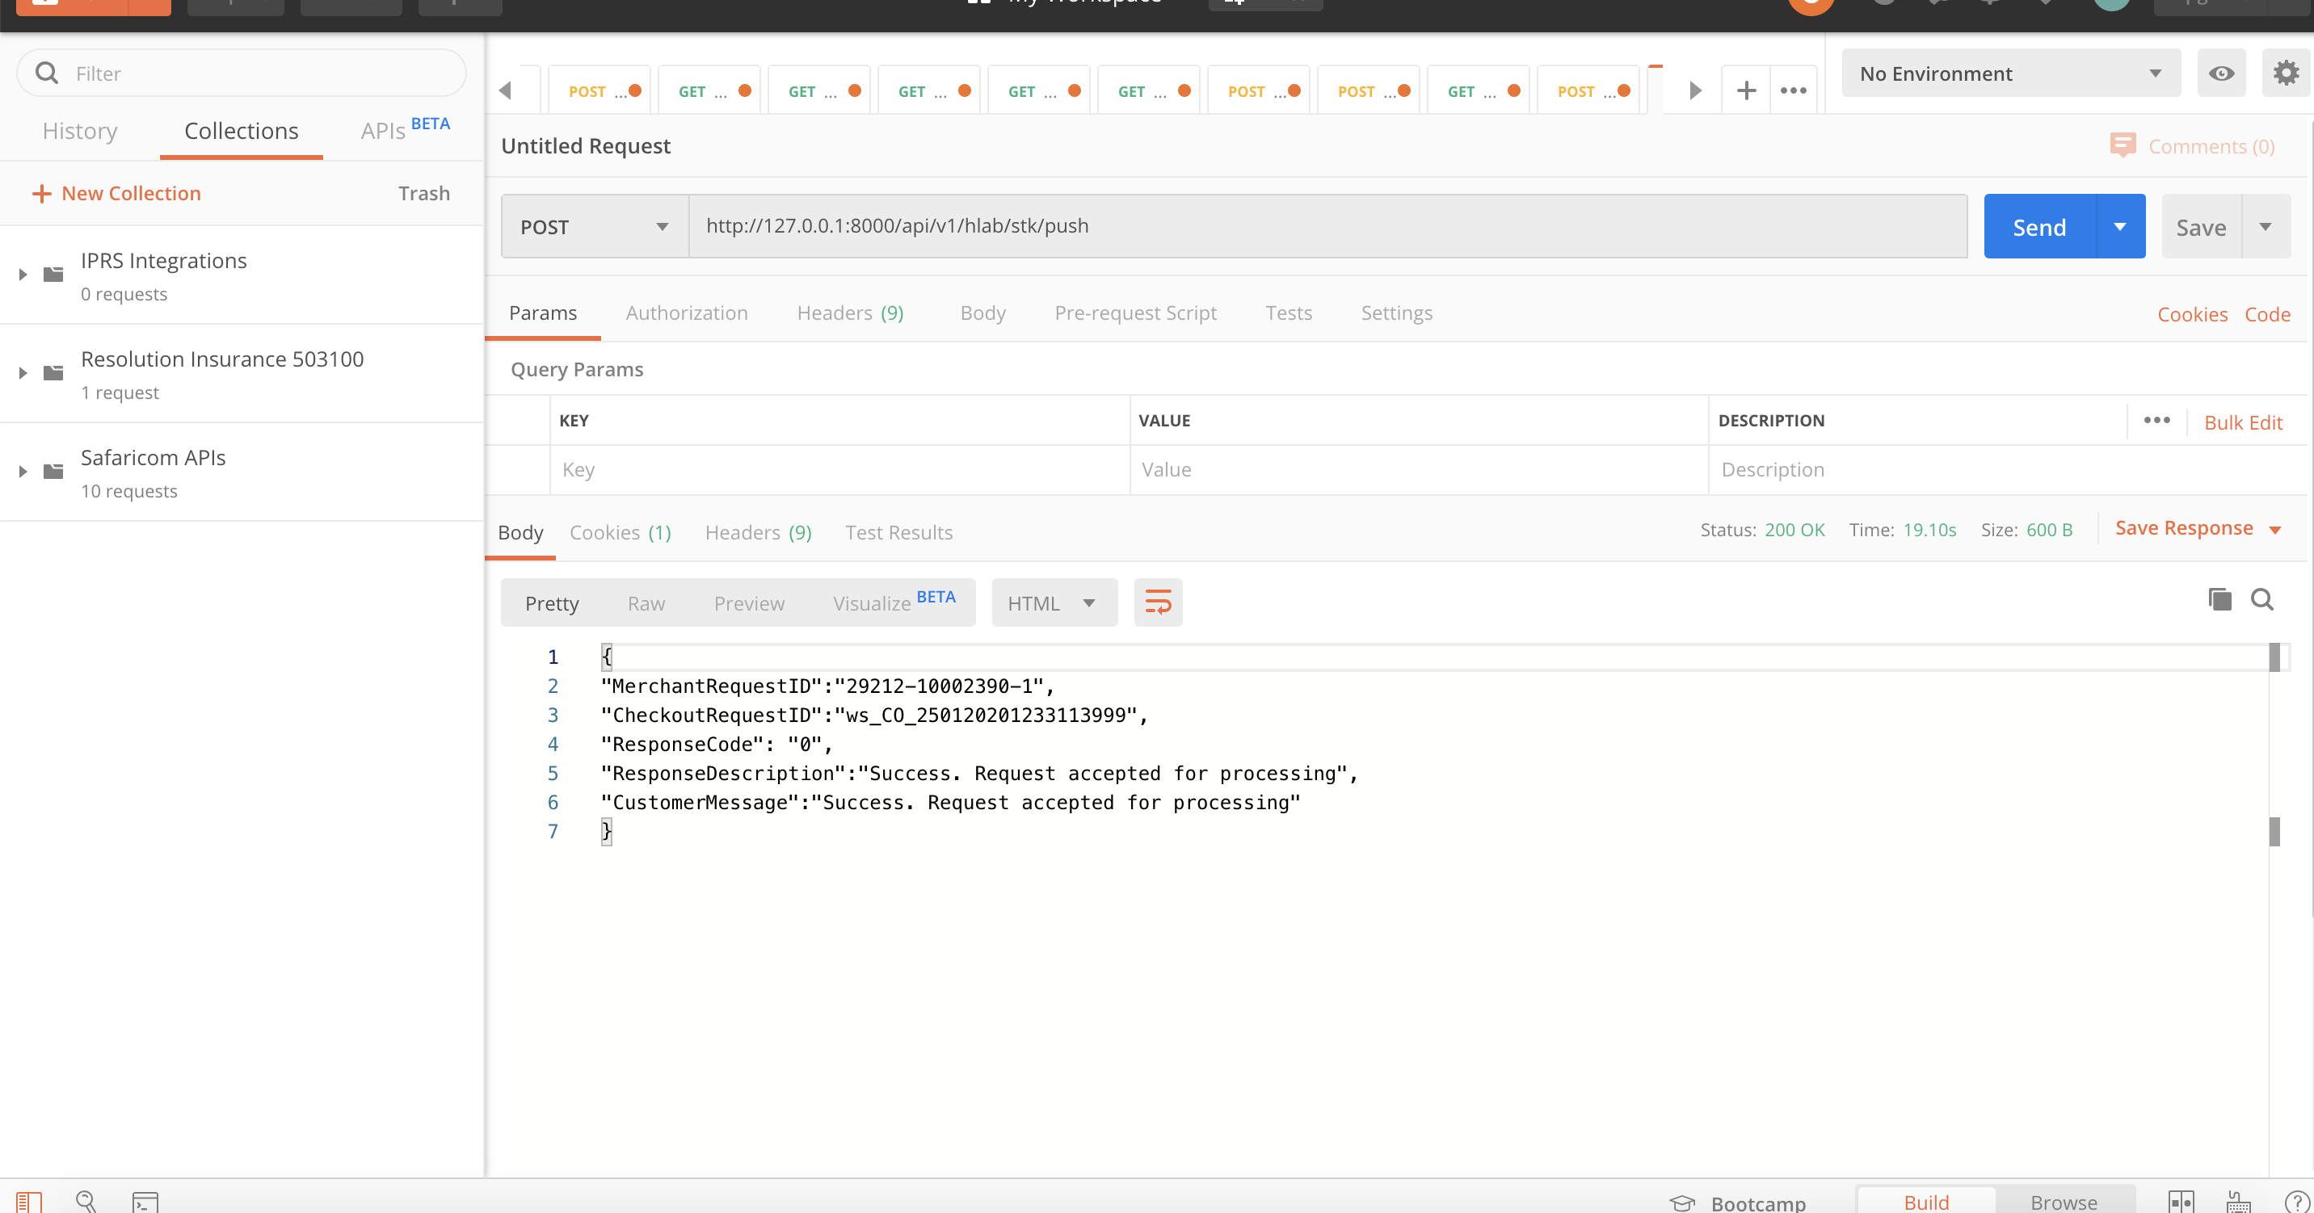Open Save Response dropdown
Image resolution: width=2314 pixels, height=1213 pixels.
(x=2197, y=529)
